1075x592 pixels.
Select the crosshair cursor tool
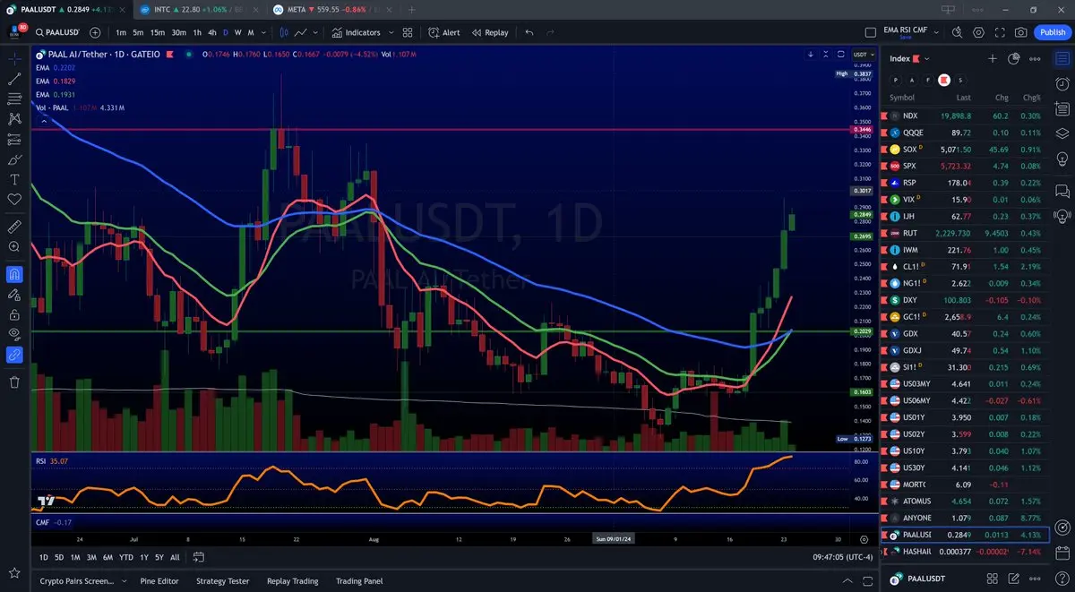point(14,59)
